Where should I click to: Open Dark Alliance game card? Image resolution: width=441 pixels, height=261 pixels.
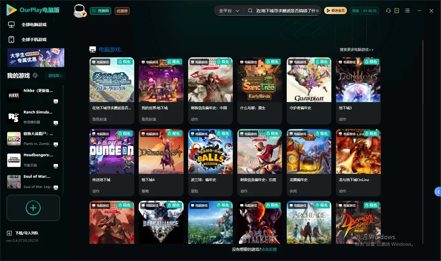(x=161, y=223)
